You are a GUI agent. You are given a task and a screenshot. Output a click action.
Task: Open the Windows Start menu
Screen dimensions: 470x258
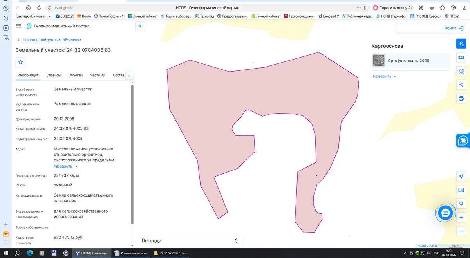pos(6,253)
